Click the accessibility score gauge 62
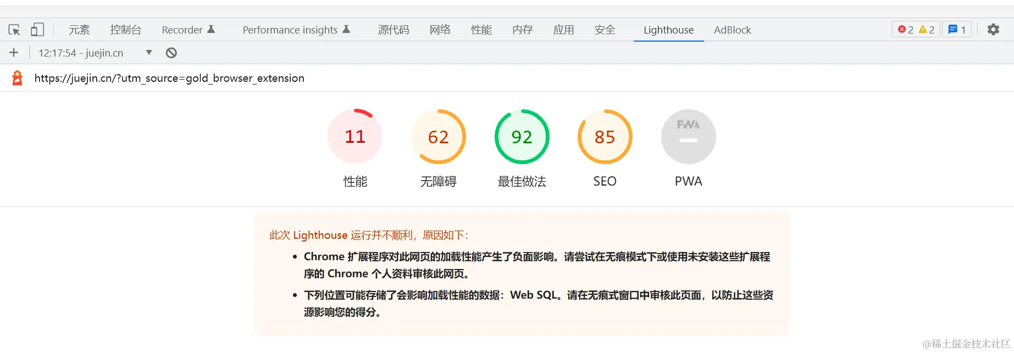This screenshot has height=353, width=1014. 439,137
